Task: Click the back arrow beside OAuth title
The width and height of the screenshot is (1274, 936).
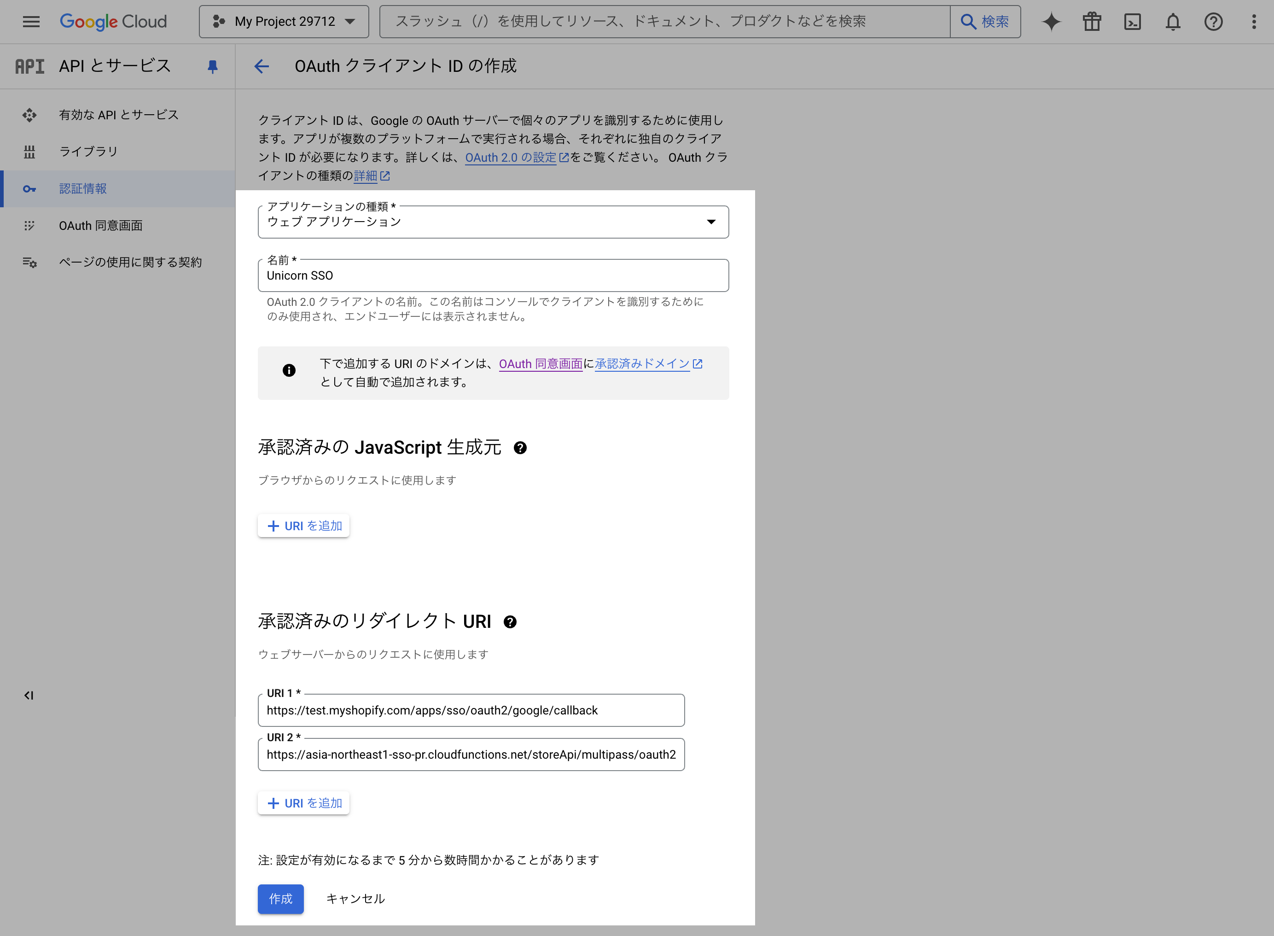Action: 262,66
